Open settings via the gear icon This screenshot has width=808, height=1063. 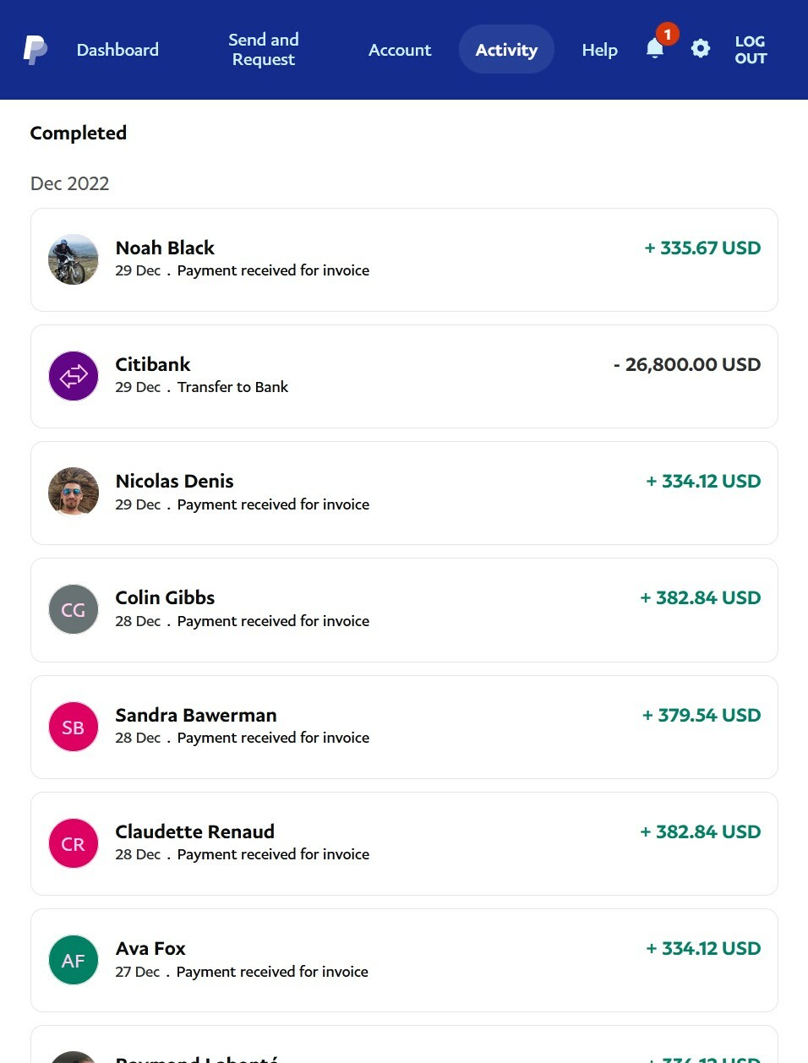tap(701, 49)
